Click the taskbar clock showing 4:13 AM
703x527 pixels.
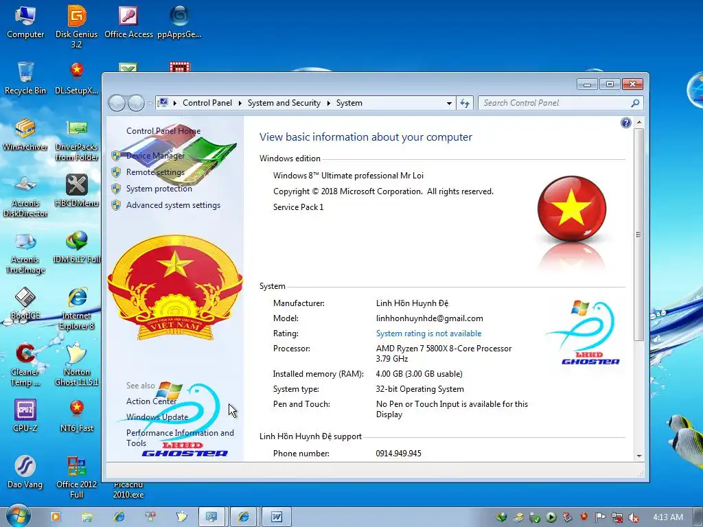667,517
